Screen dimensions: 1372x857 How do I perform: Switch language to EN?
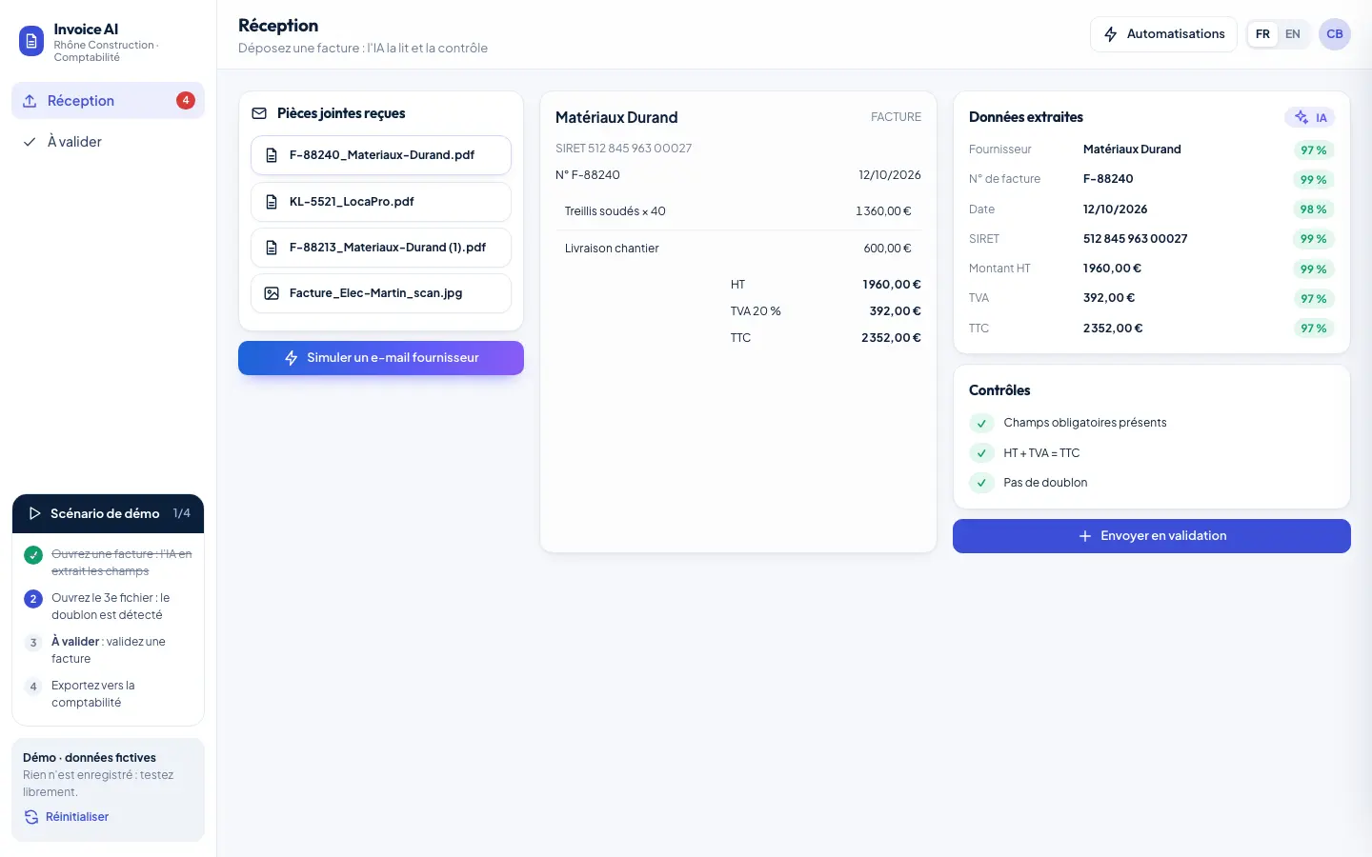coord(1293,34)
